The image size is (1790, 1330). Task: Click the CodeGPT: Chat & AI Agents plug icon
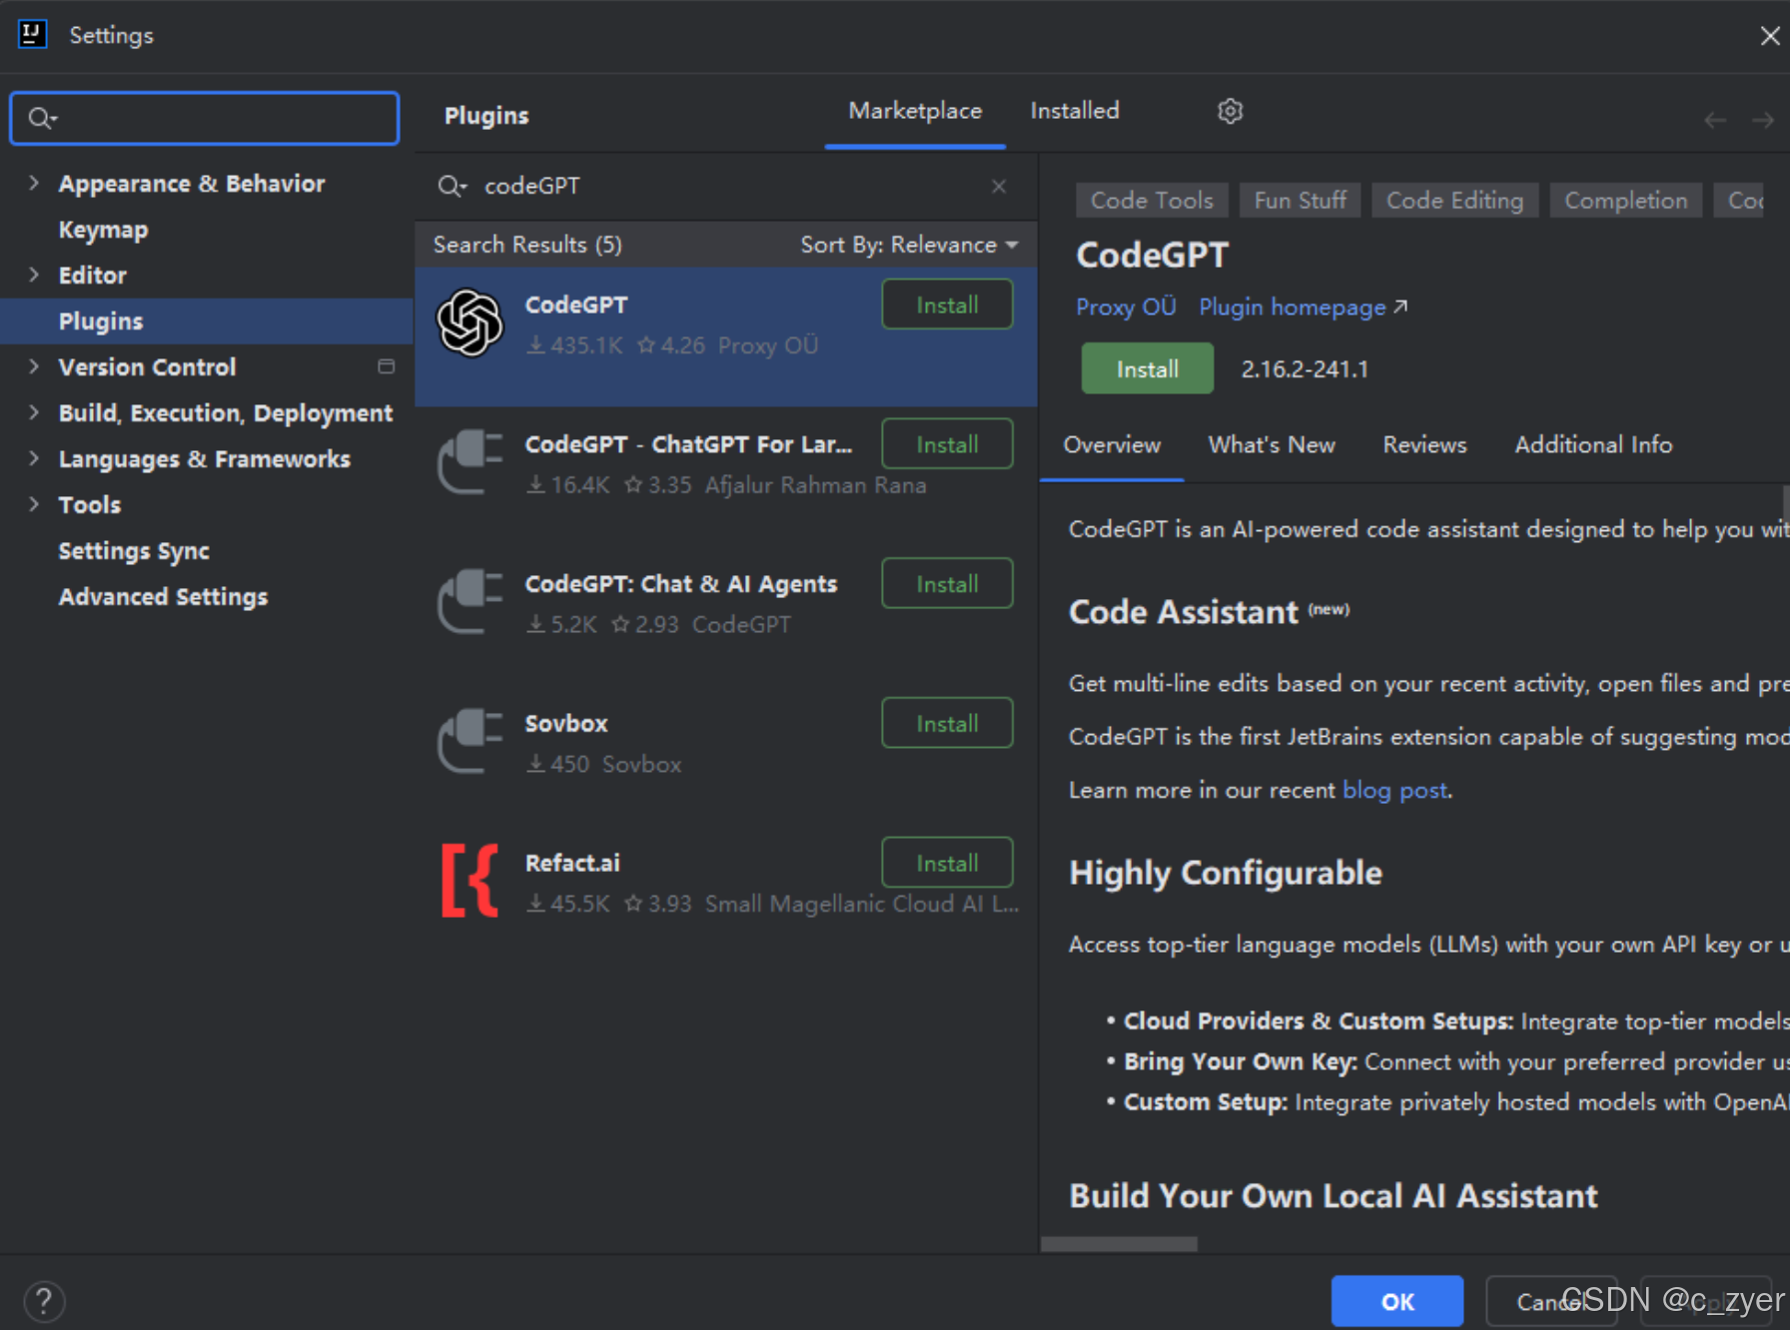[469, 602]
